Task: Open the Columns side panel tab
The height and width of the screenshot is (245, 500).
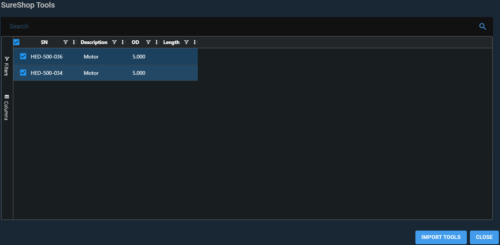Action: 6,107
